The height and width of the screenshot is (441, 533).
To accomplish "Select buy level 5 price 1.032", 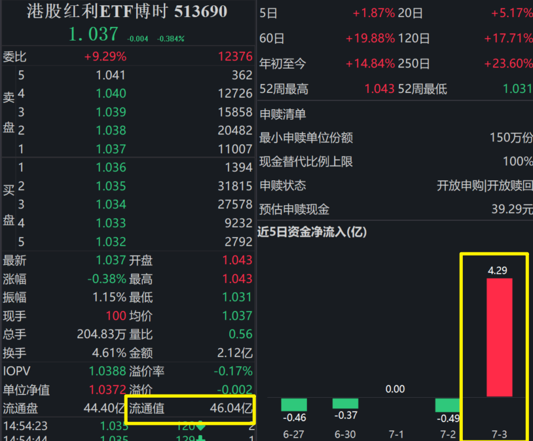I will 111,242.
